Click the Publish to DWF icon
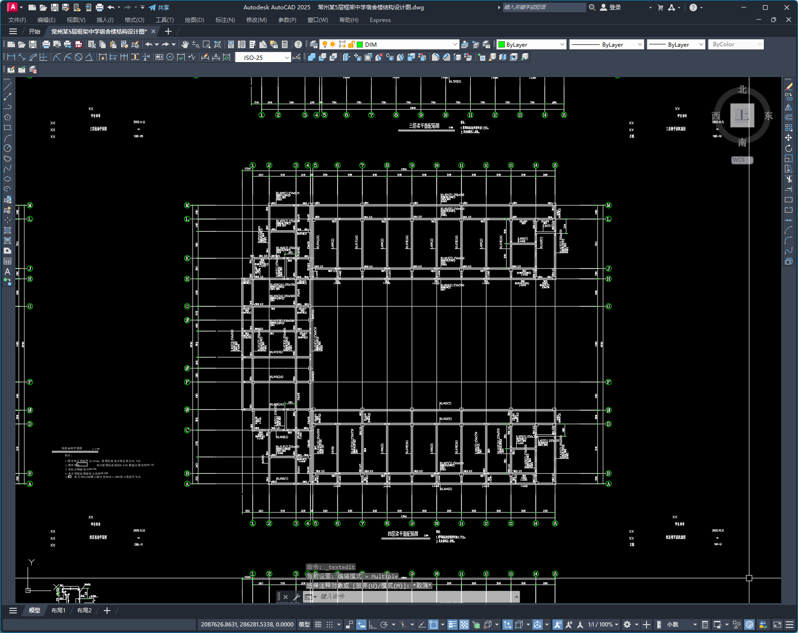Viewport: 798px width, 633px height. point(79,44)
